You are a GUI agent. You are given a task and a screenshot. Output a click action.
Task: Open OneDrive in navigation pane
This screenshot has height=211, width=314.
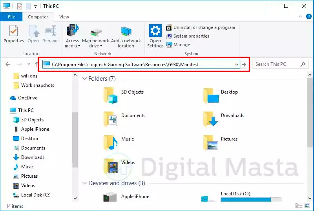point(24,98)
